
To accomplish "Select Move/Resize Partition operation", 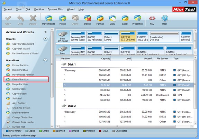I will (x=23, y=75).
